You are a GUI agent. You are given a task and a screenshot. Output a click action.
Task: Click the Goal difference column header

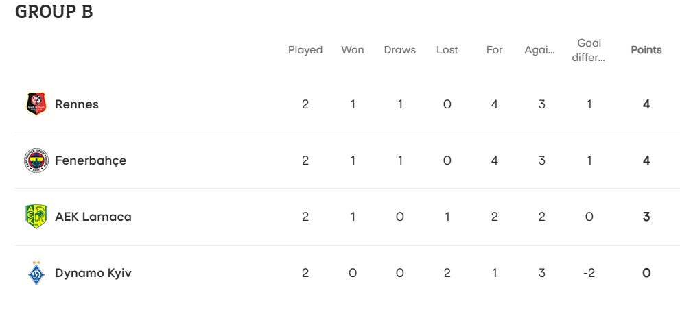tap(589, 50)
